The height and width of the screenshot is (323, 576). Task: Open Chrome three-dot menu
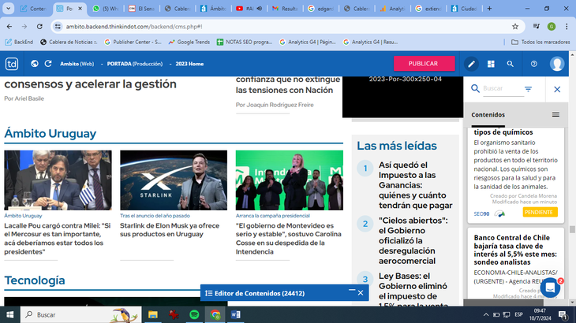(567, 27)
